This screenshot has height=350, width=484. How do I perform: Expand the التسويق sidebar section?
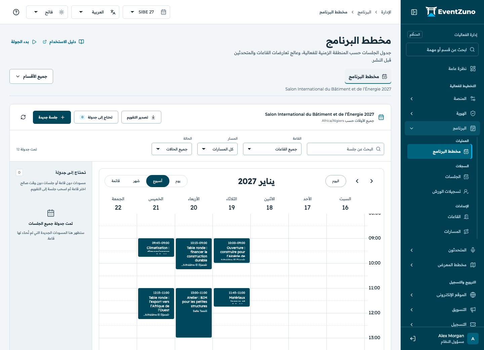(x=442, y=310)
